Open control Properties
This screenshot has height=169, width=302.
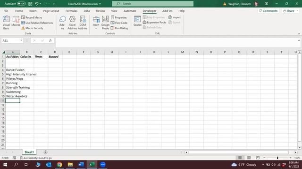(119, 17)
